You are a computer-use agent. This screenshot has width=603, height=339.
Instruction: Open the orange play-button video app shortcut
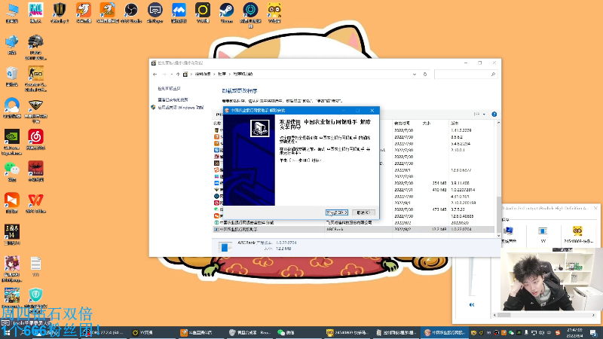pyautogui.click(x=12, y=203)
